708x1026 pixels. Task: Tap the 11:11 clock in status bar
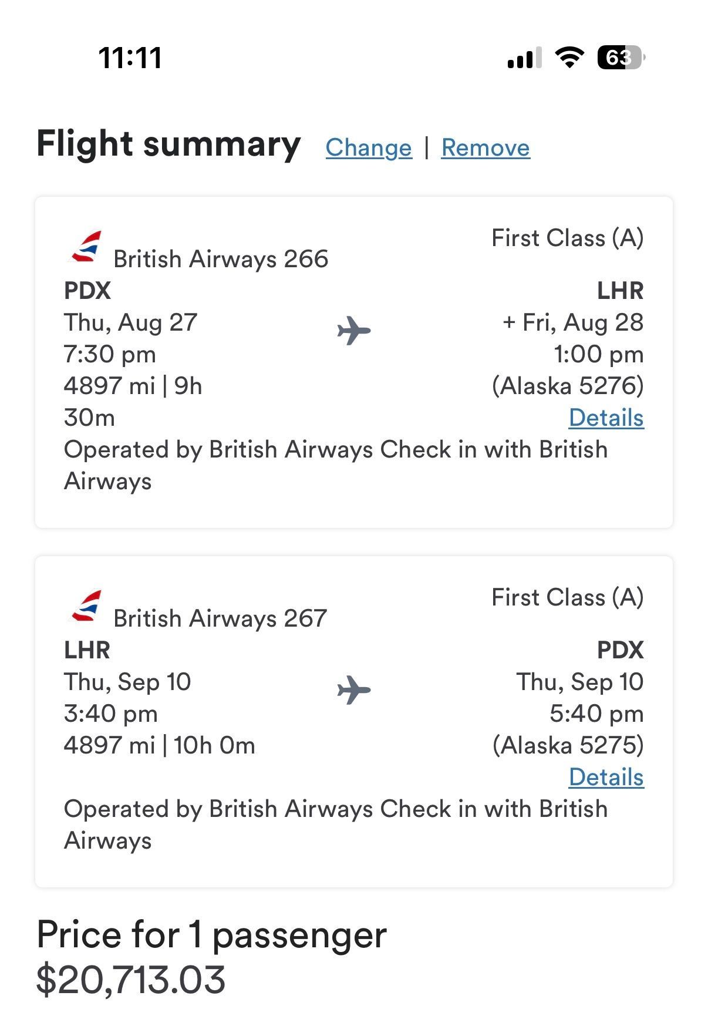pyautogui.click(x=130, y=58)
